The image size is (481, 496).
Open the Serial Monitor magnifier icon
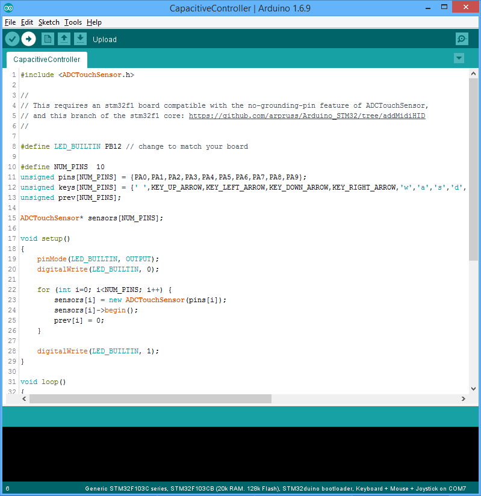coord(462,39)
